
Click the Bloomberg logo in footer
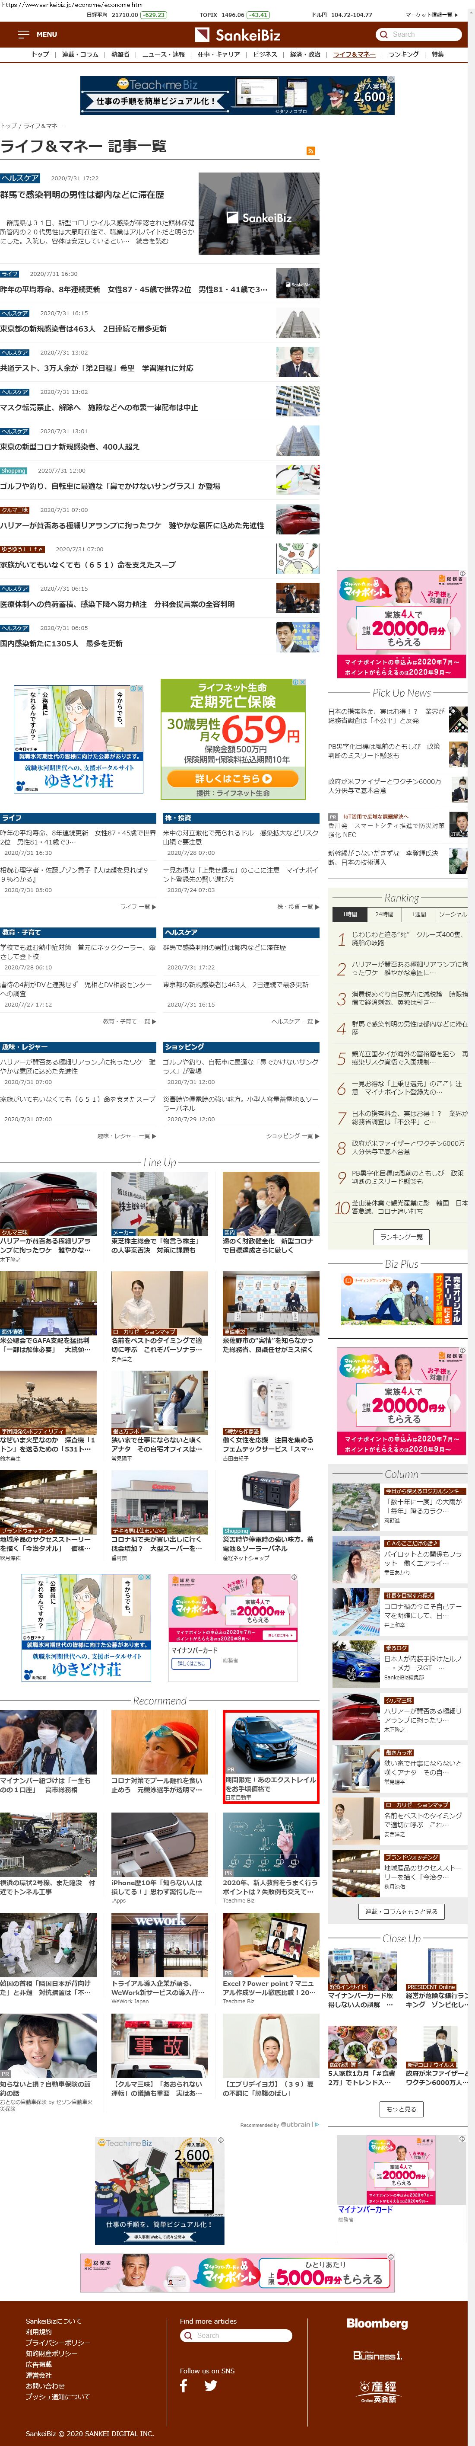coord(377,2324)
